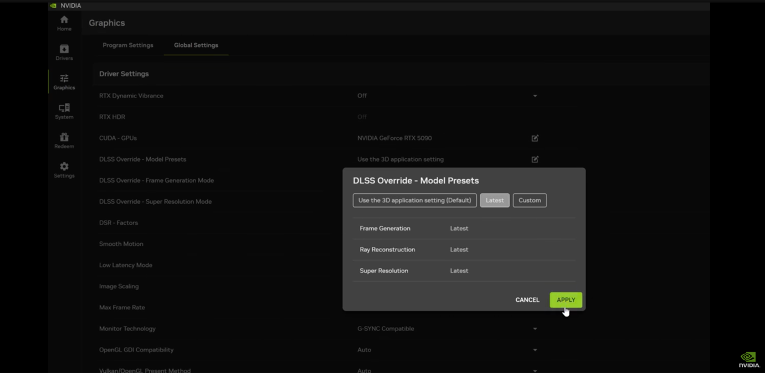This screenshot has height=373, width=765.
Task: Select the Graphics sidebar icon
Action: point(64,82)
